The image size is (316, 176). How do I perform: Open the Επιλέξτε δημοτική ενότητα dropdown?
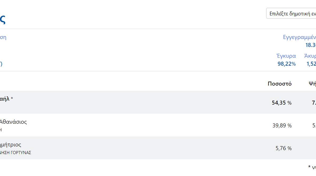point(291,13)
